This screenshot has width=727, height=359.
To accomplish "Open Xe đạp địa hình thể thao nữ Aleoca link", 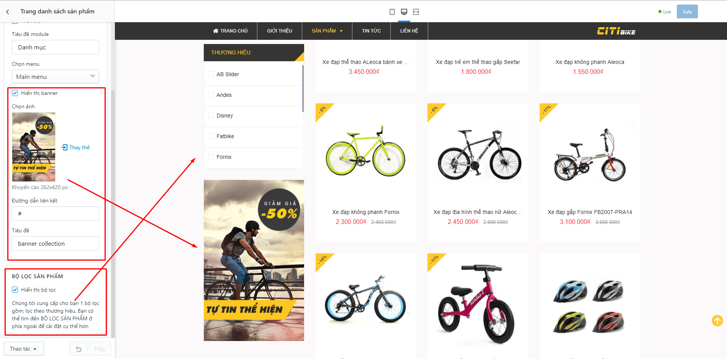I will click(x=478, y=212).
